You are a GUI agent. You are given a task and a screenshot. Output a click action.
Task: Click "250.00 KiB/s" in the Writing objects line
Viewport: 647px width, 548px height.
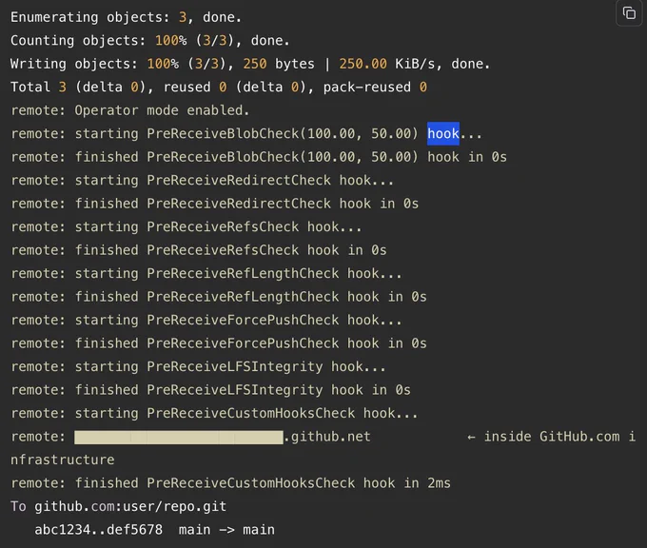pos(390,64)
